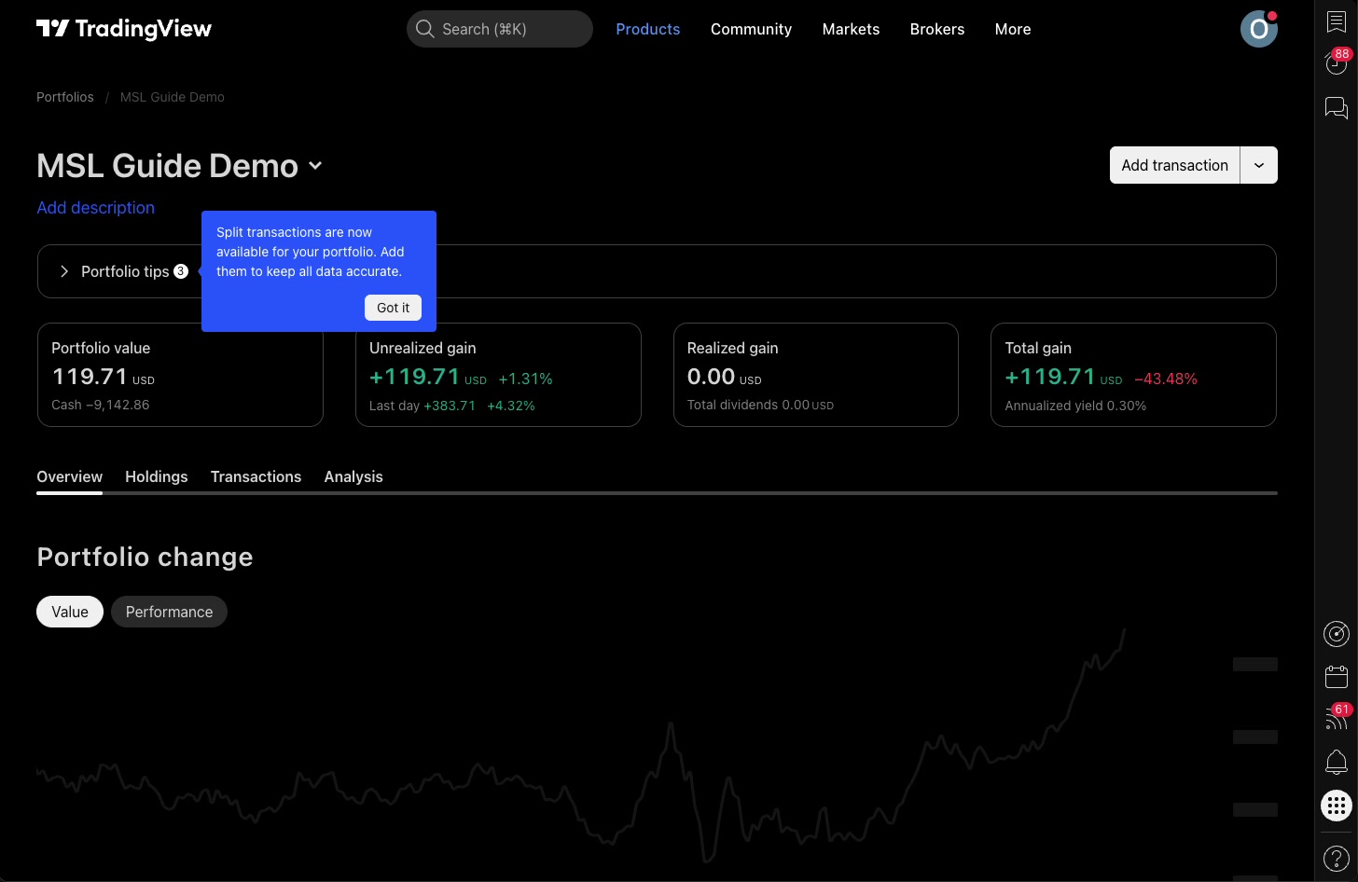Click the −43.48% total gain percentage

[1166, 379]
